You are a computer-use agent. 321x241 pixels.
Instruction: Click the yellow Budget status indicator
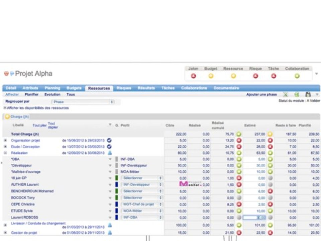pos(211,76)
